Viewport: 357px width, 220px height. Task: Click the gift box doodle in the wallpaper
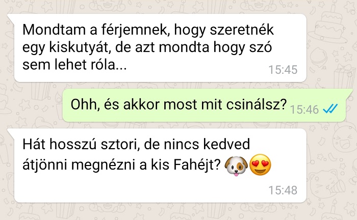[345, 77]
